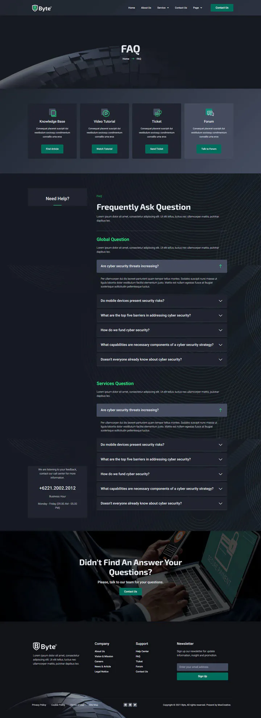Open the Page dropdown in navigation
The image size is (261, 718).
click(198, 8)
